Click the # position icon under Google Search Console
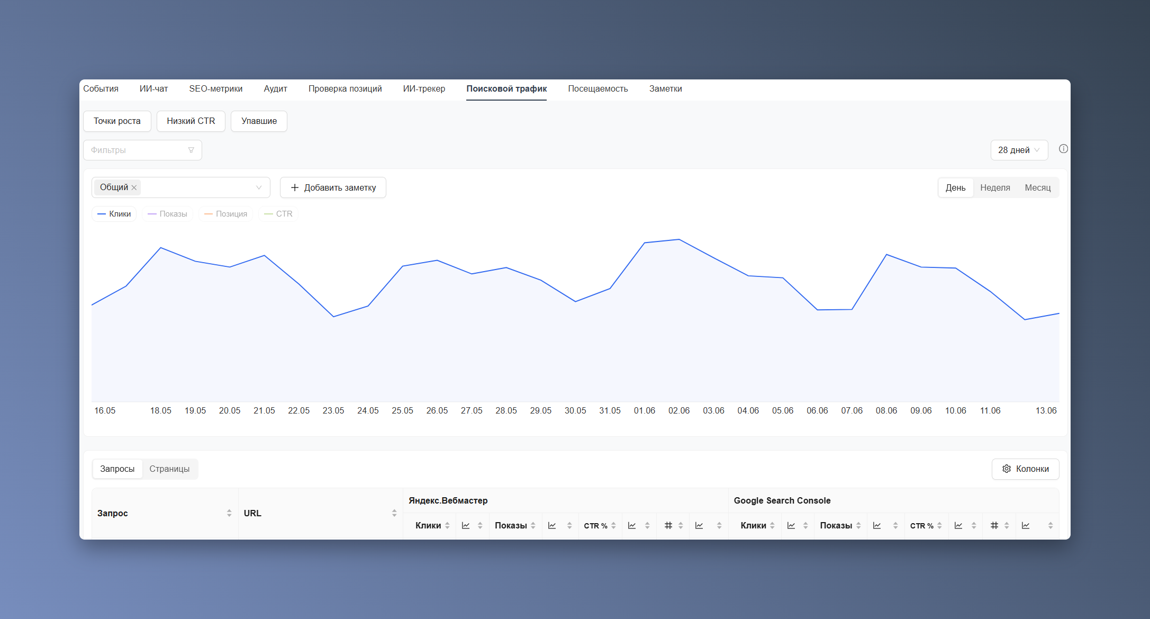The image size is (1150, 619). click(994, 525)
